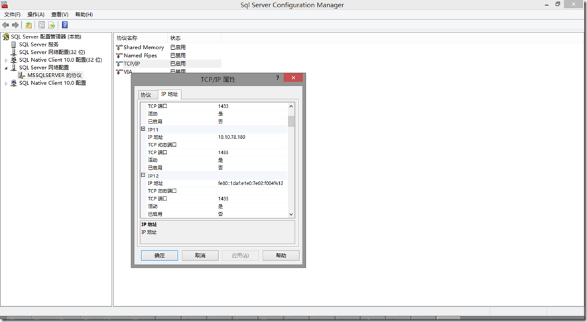
Task: Click the property grid scroll-up arrow
Action: point(291,106)
